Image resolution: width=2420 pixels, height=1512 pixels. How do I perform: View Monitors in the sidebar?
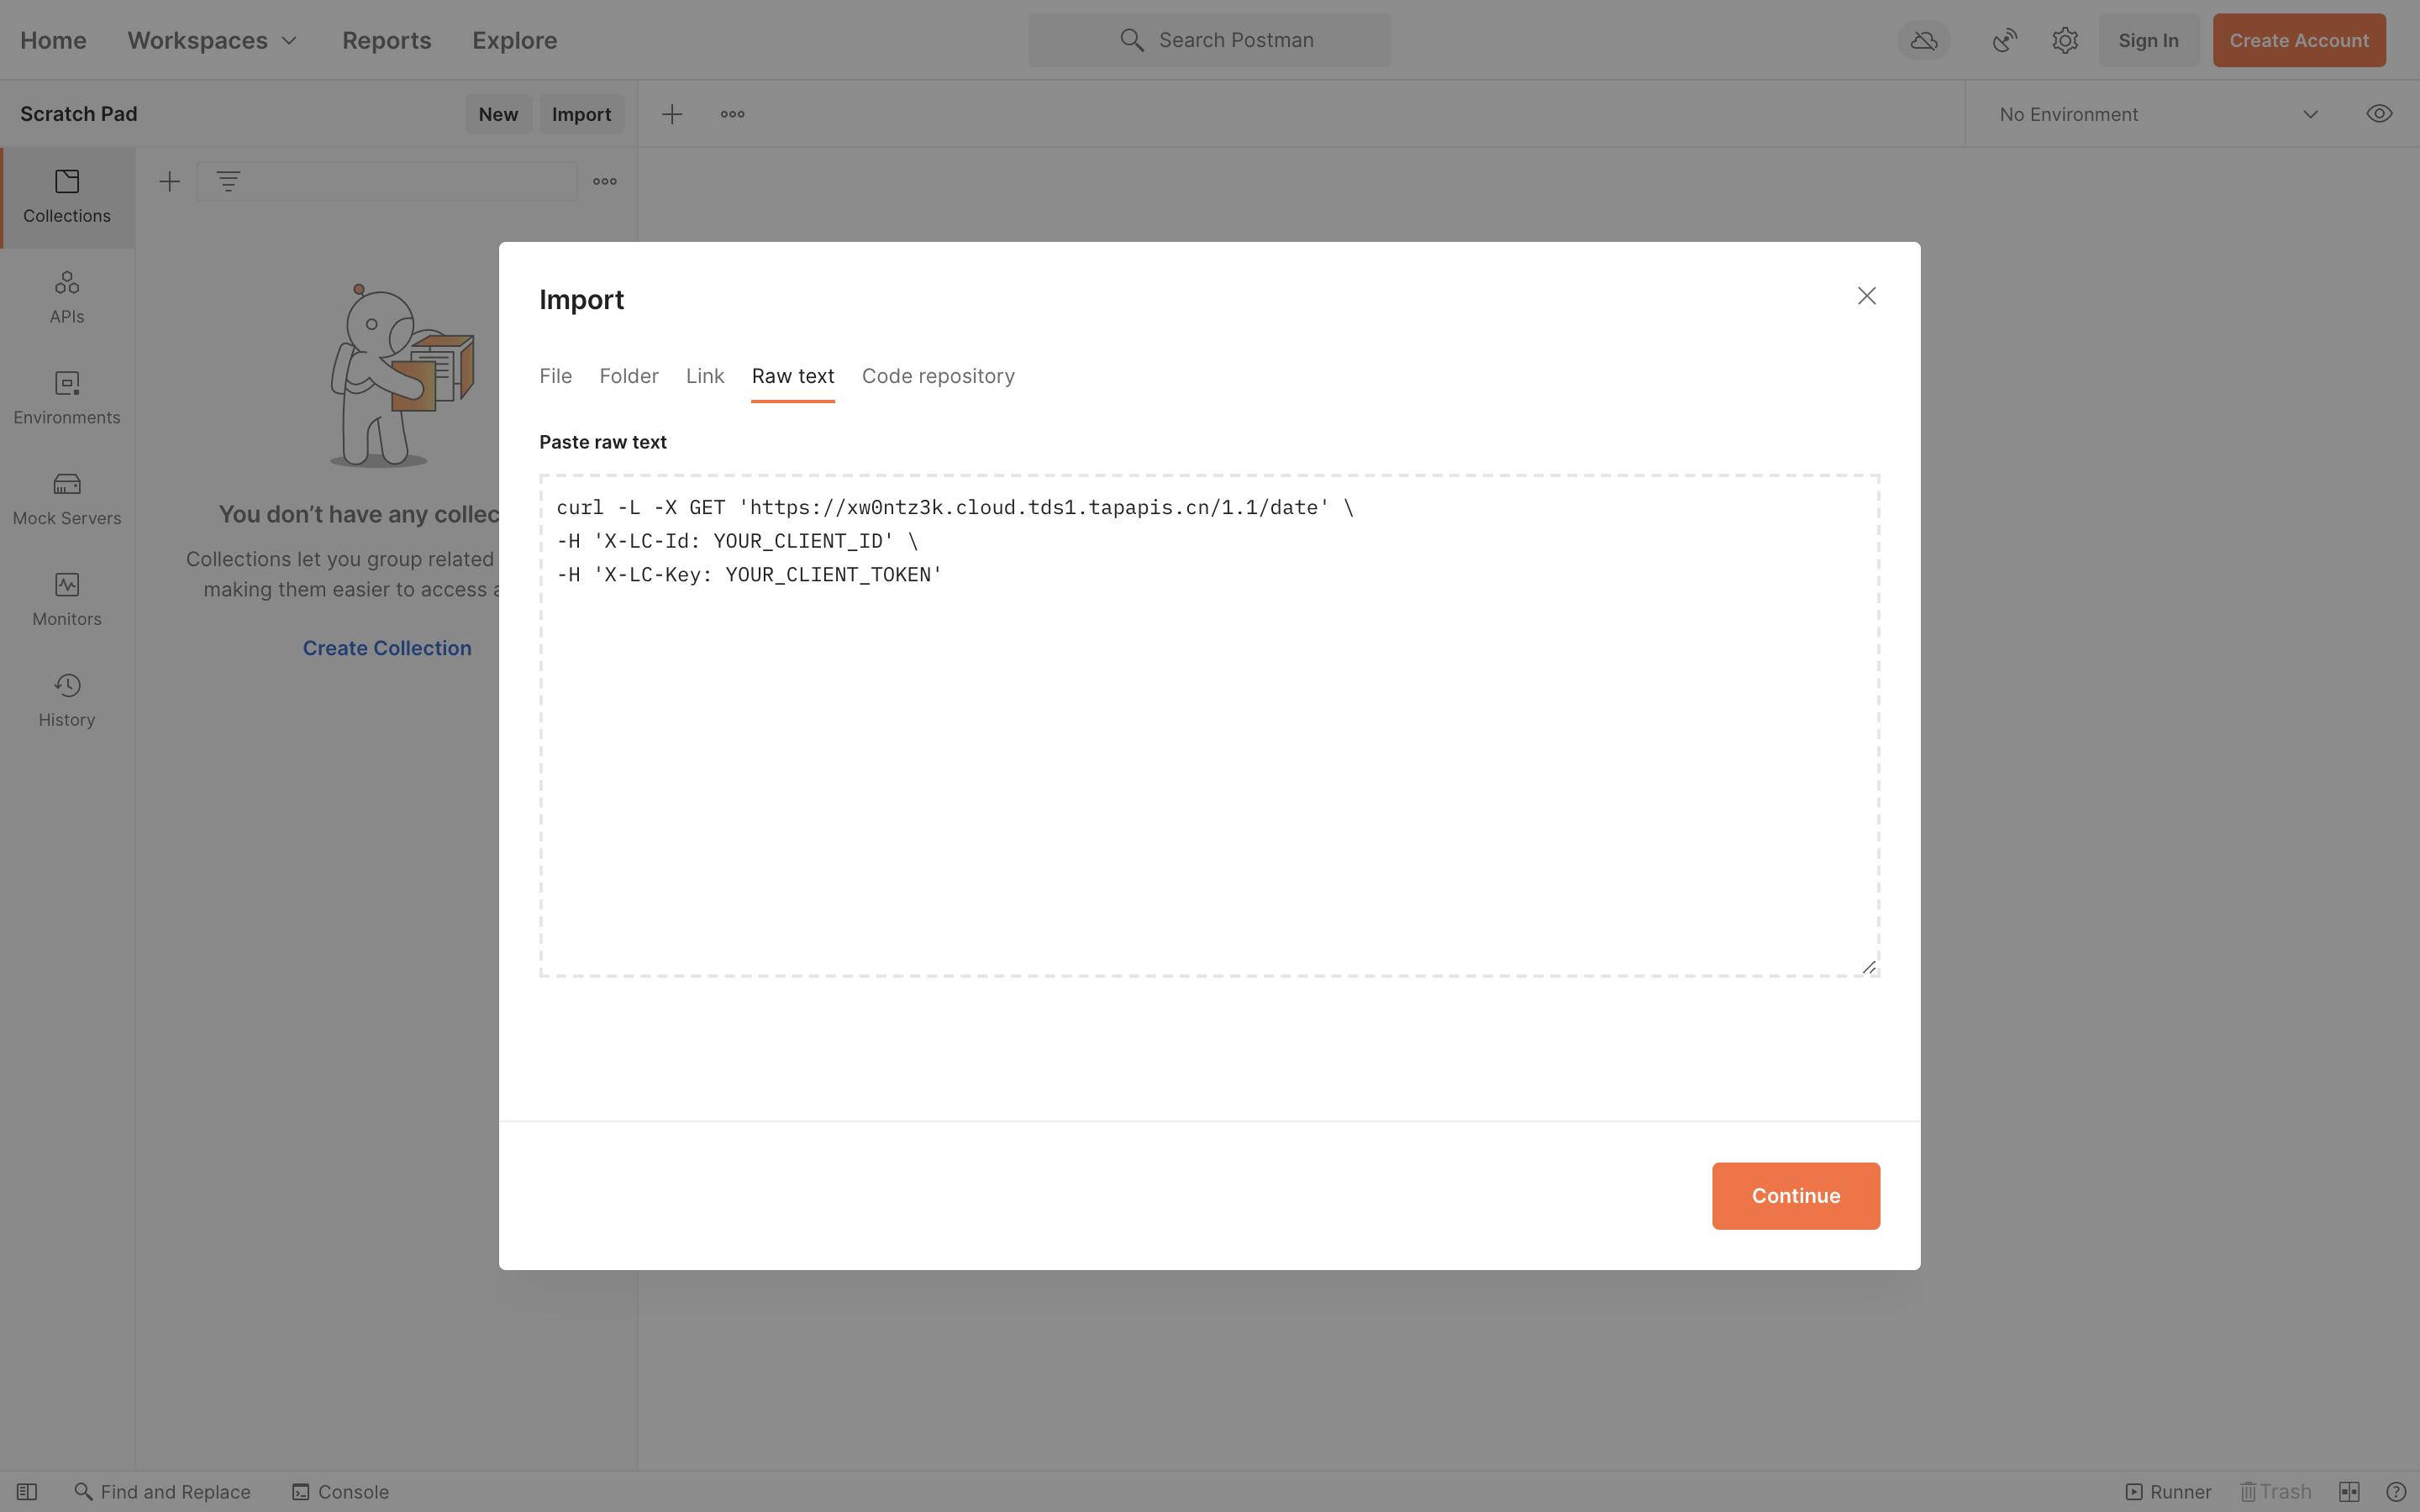(x=66, y=599)
